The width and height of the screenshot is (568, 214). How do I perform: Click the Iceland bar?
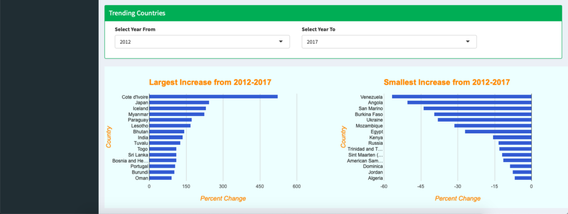point(177,108)
